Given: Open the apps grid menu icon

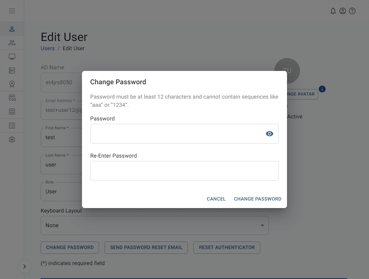Looking at the screenshot, I should point(12,11).
